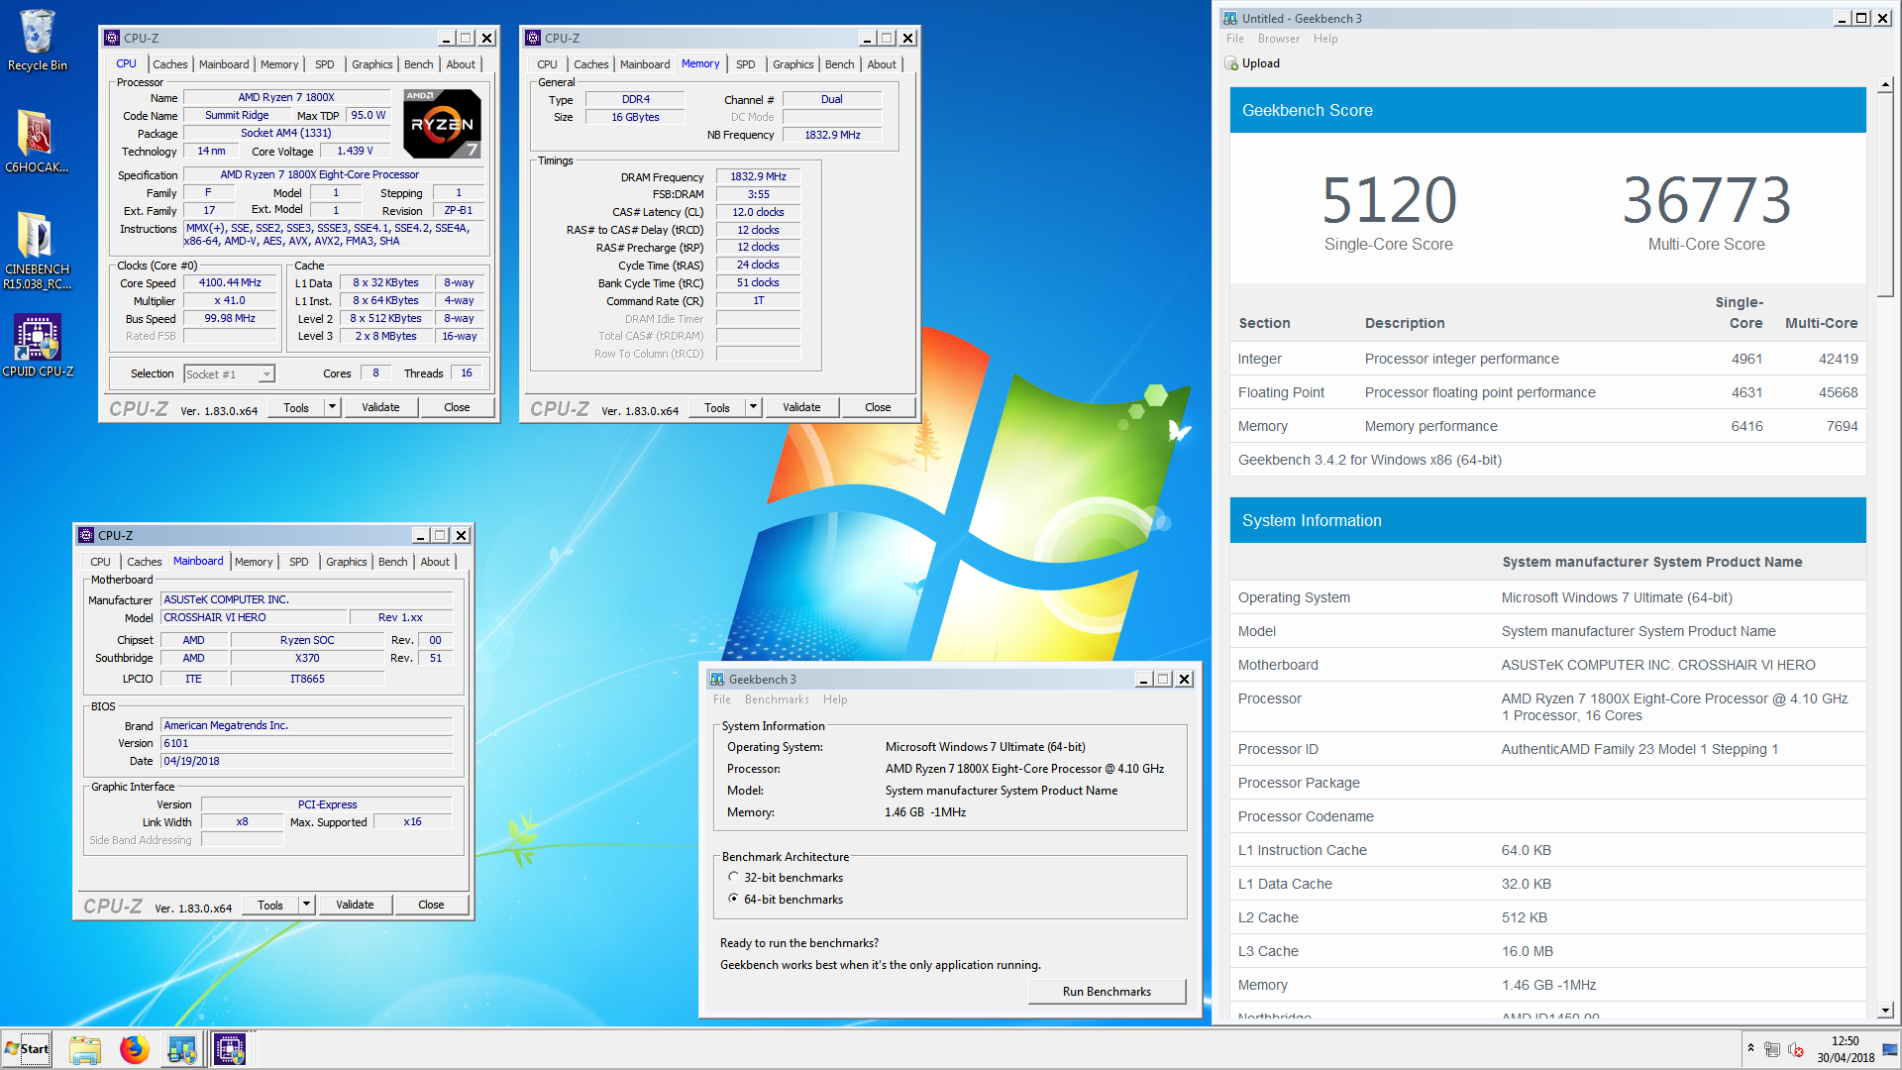Open File Explorer from the taskbar
Image resolution: width=1902 pixels, height=1070 pixels.
(x=85, y=1049)
